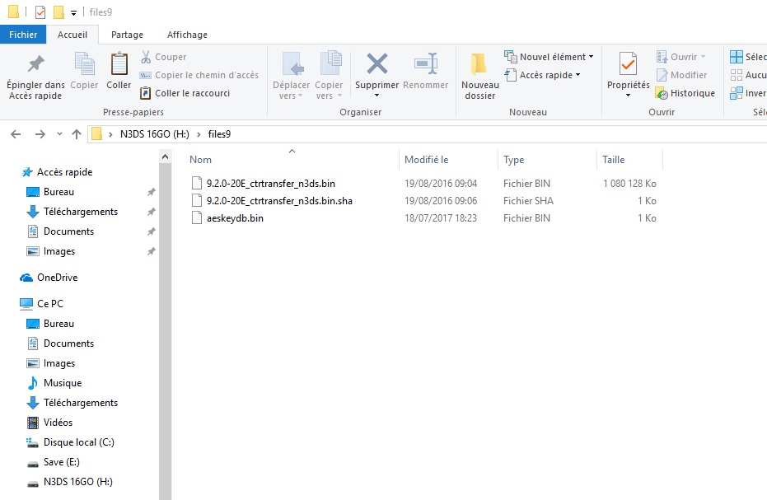Click the Épingler dans Accès rapide pin icon
Screen dimensions: 767x500
[x=35, y=64]
